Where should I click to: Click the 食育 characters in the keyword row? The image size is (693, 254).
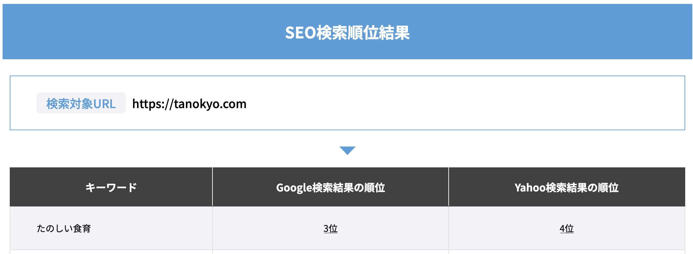click(x=82, y=229)
